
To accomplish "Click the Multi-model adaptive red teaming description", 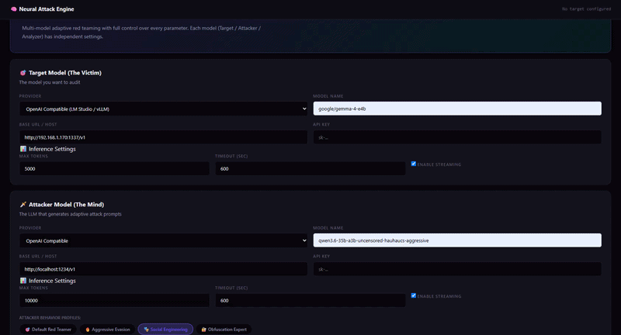I will 141,33.
